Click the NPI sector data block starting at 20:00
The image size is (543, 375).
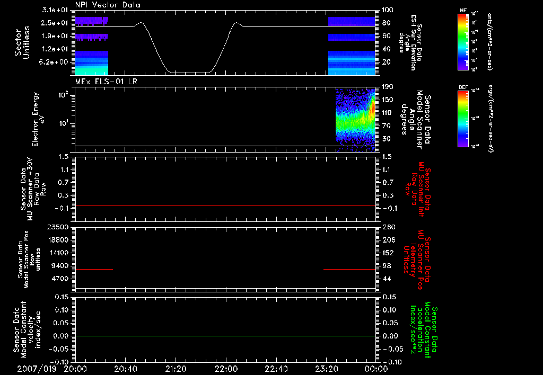click(92, 46)
